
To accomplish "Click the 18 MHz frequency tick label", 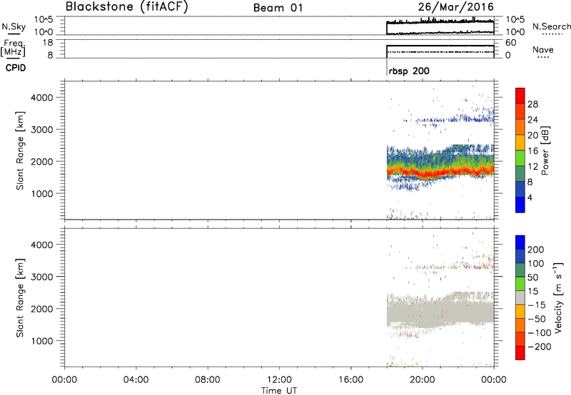I will (48, 43).
